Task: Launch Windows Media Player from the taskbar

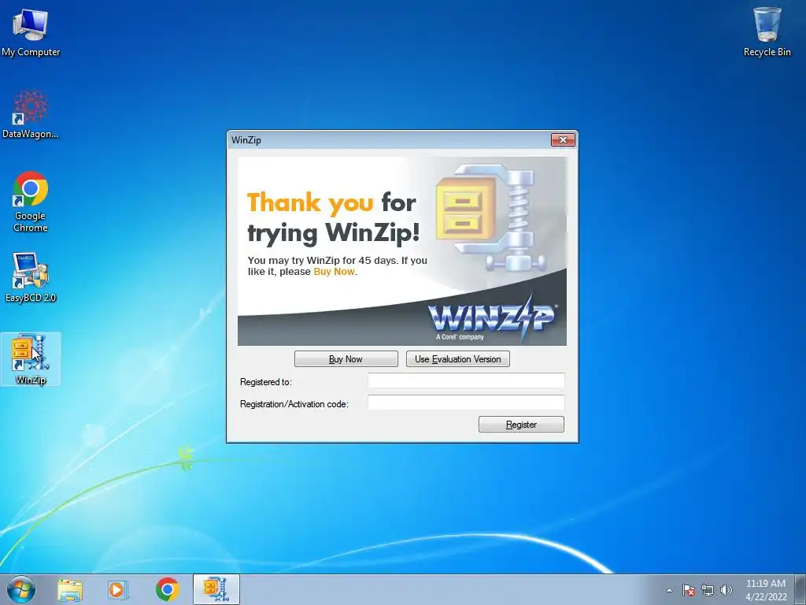Action: [118, 590]
